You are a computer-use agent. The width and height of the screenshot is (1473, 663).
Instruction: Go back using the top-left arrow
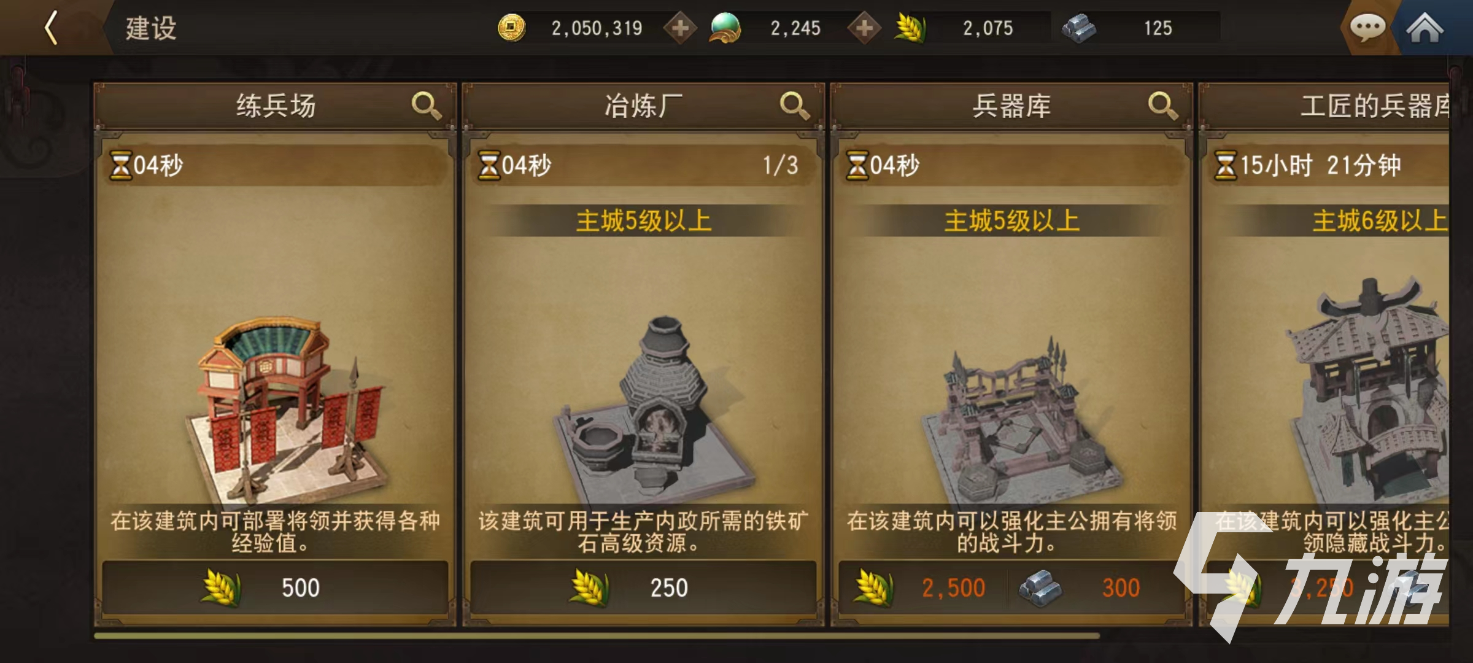(52, 28)
